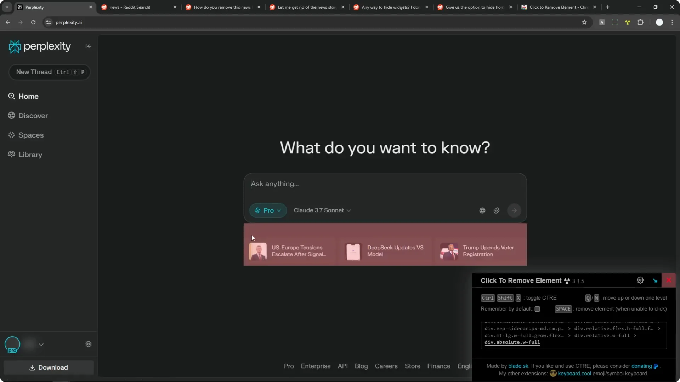The image size is (680, 382).
Task: Enable Remember by default in CTRE panel
Action: click(538, 309)
